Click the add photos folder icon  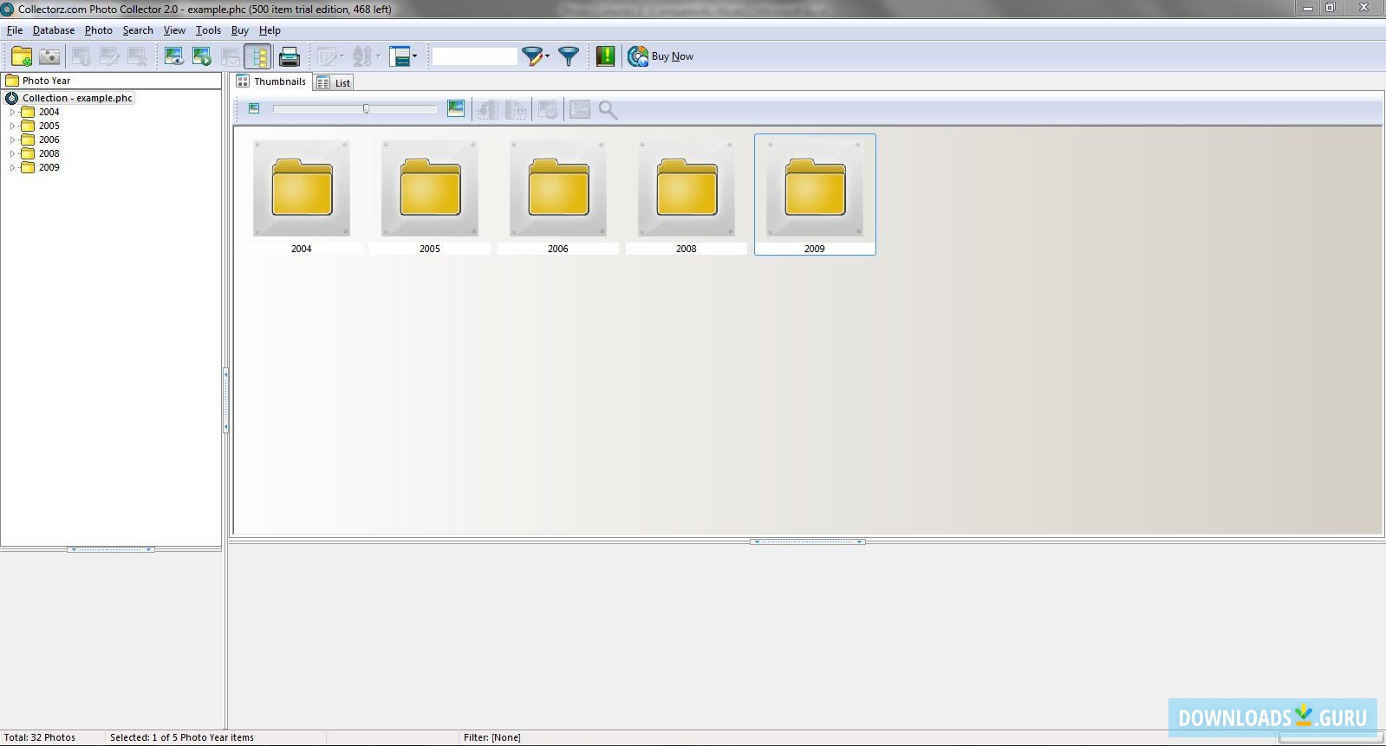(x=22, y=57)
